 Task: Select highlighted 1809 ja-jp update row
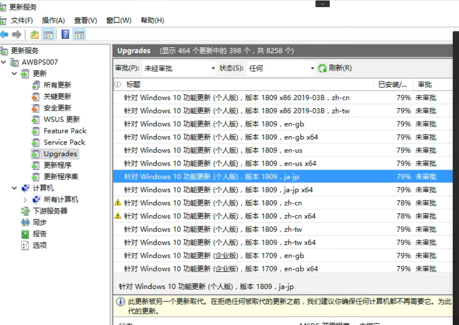coord(283,176)
